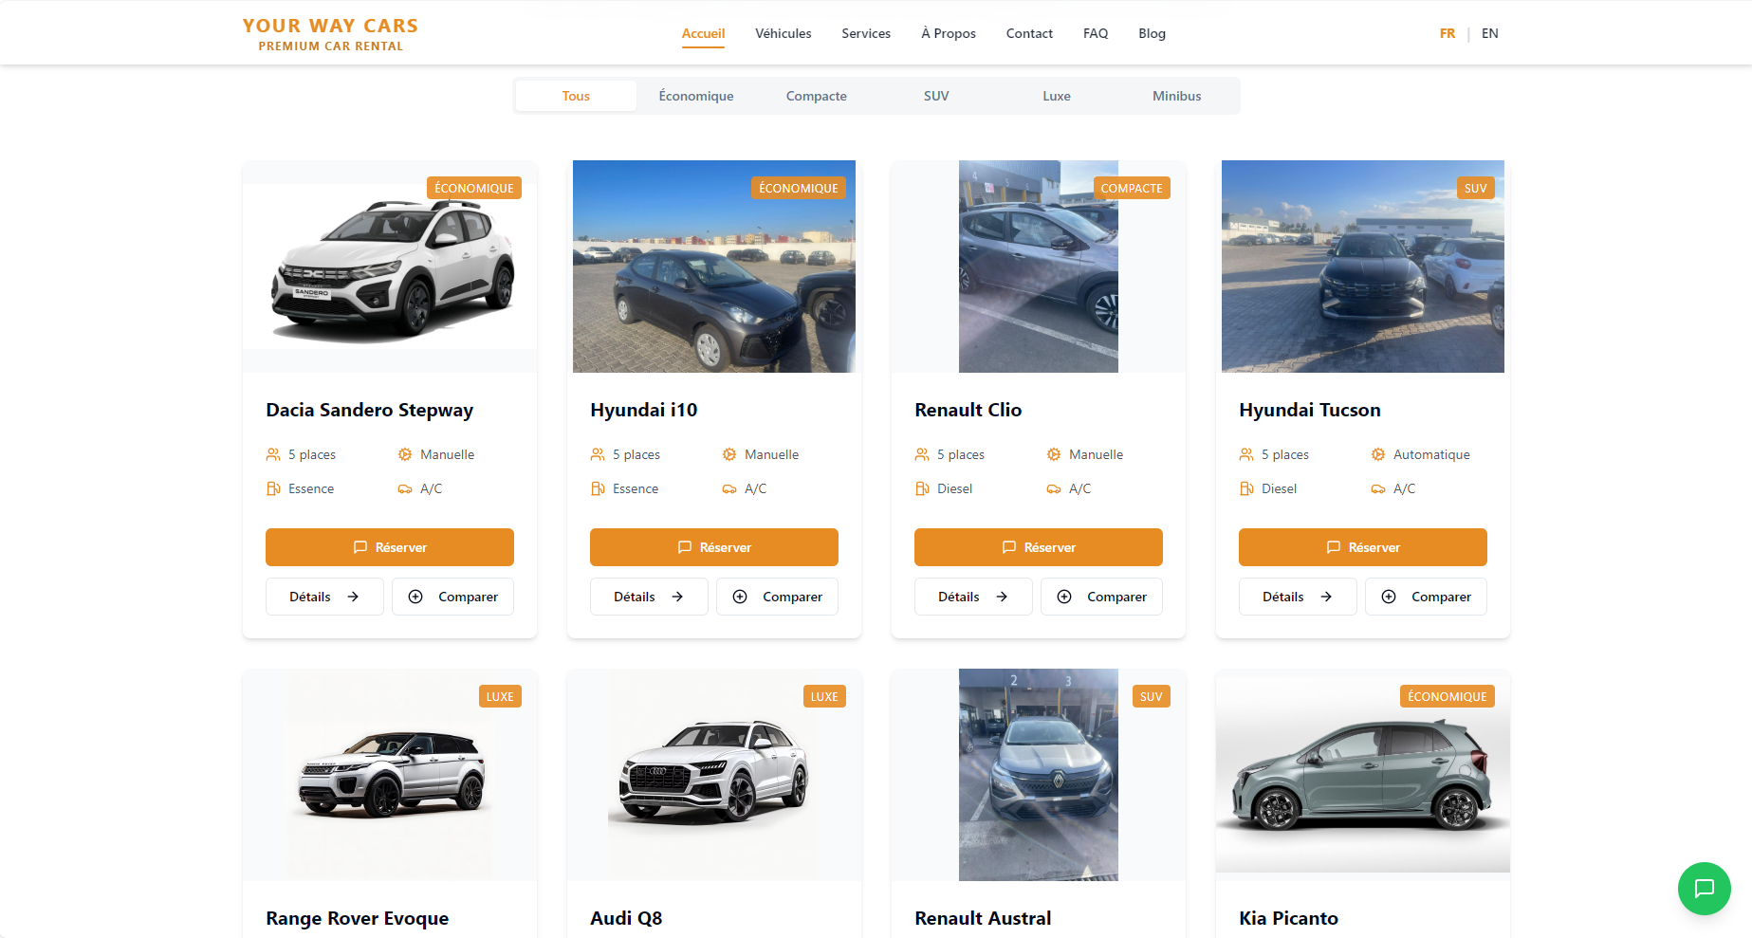Switch to the Luxe category tab
1752x938 pixels.
1056,96
